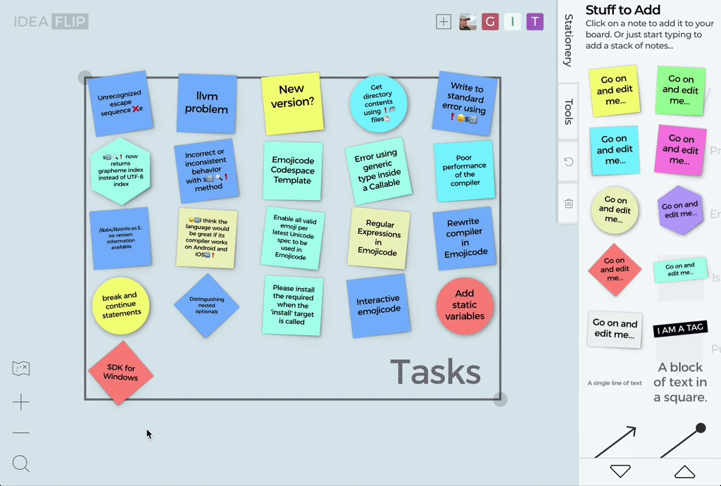This screenshot has width=721, height=486.
Task: Select 'Add static variables' red circle
Action: (465, 305)
